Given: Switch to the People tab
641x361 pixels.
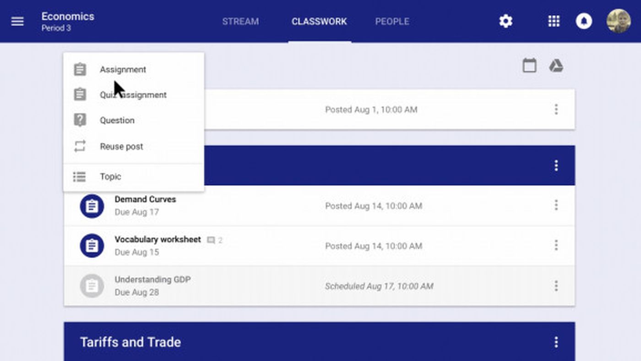Looking at the screenshot, I should pyautogui.click(x=392, y=21).
